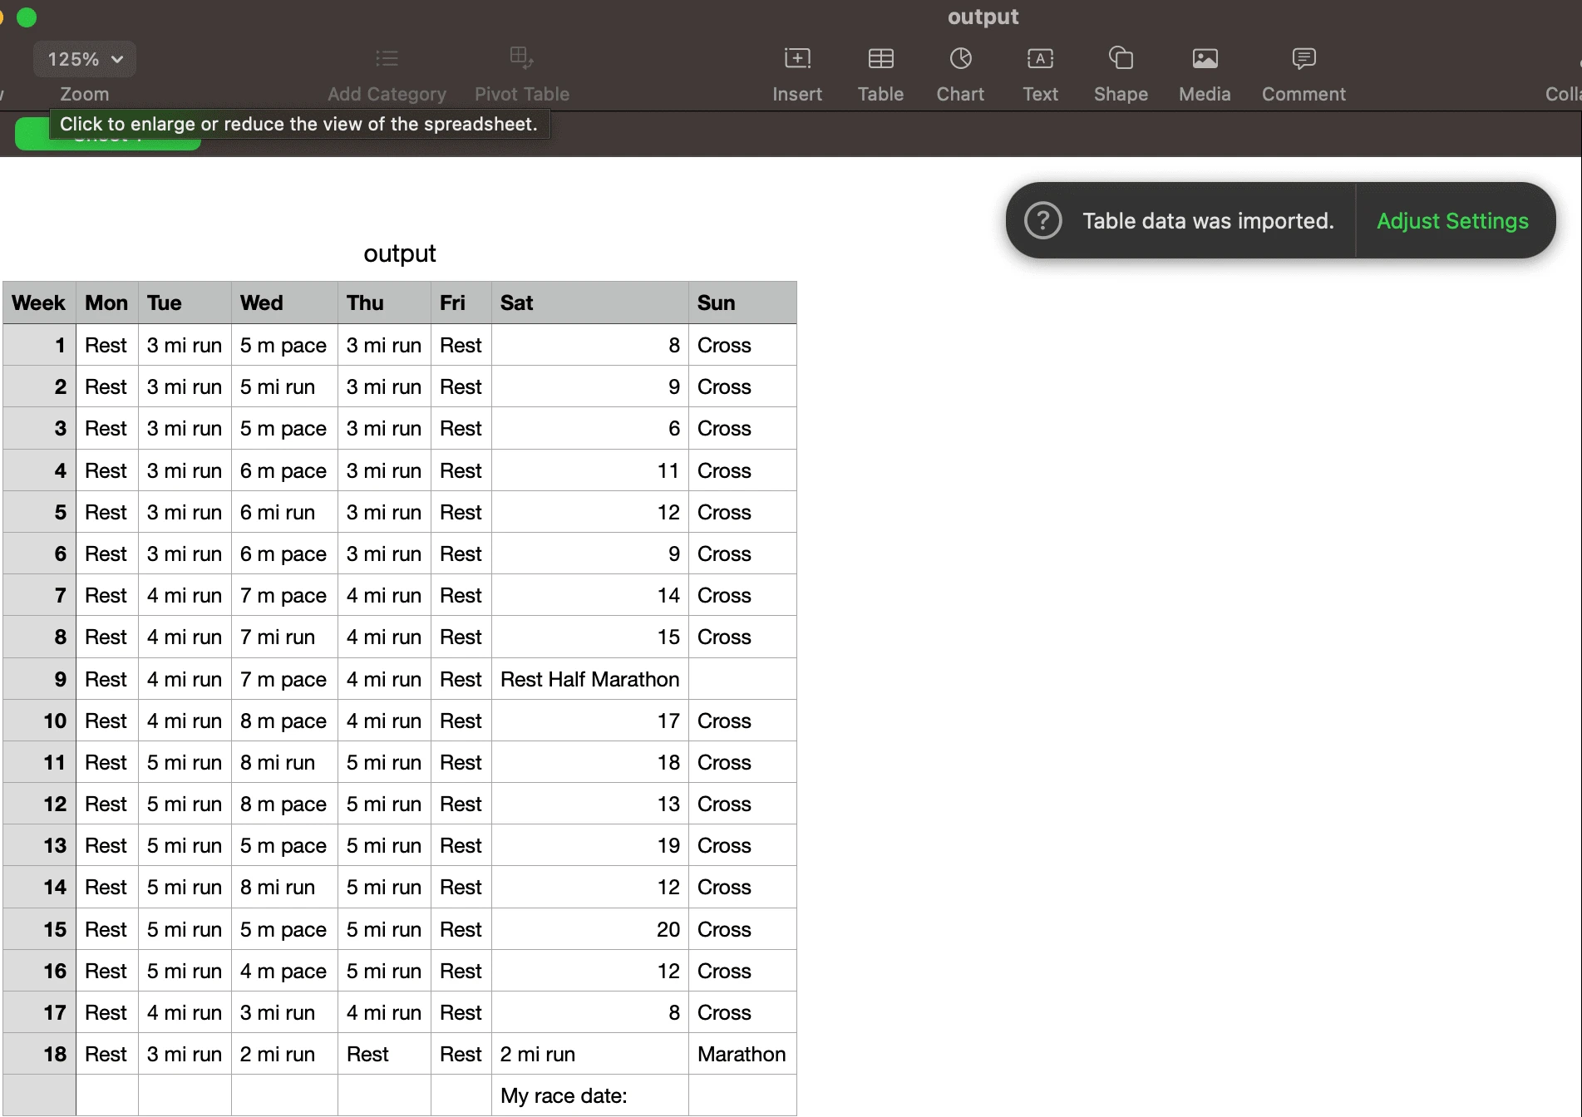Select the Week column header
1582x1117 pixels.
point(39,303)
